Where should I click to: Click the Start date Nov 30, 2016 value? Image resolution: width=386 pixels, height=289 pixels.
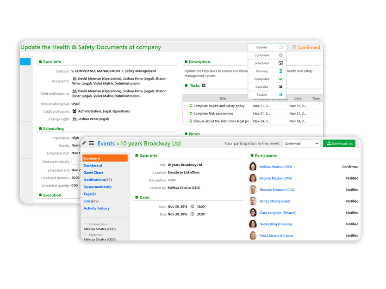click(177, 206)
